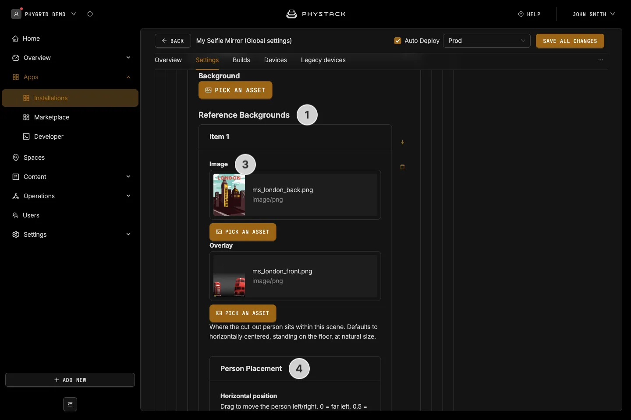Click the Settings tab
Screen dimensions: 631x420
tap(207, 60)
